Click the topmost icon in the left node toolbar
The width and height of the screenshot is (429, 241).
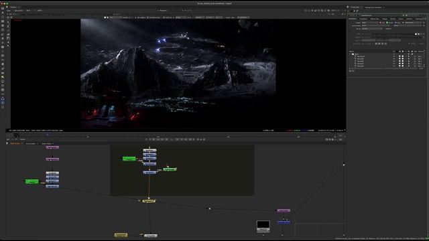click(x=3, y=9)
